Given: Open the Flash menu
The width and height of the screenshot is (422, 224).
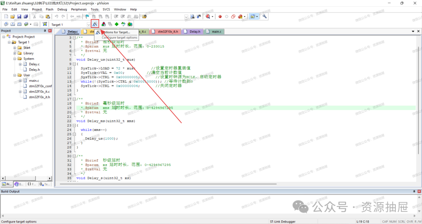Looking at the screenshot, I should (x=50, y=9).
